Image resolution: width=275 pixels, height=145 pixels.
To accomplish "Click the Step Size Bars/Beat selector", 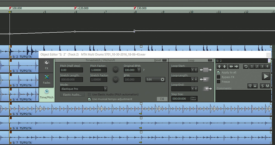I will click(194, 99).
